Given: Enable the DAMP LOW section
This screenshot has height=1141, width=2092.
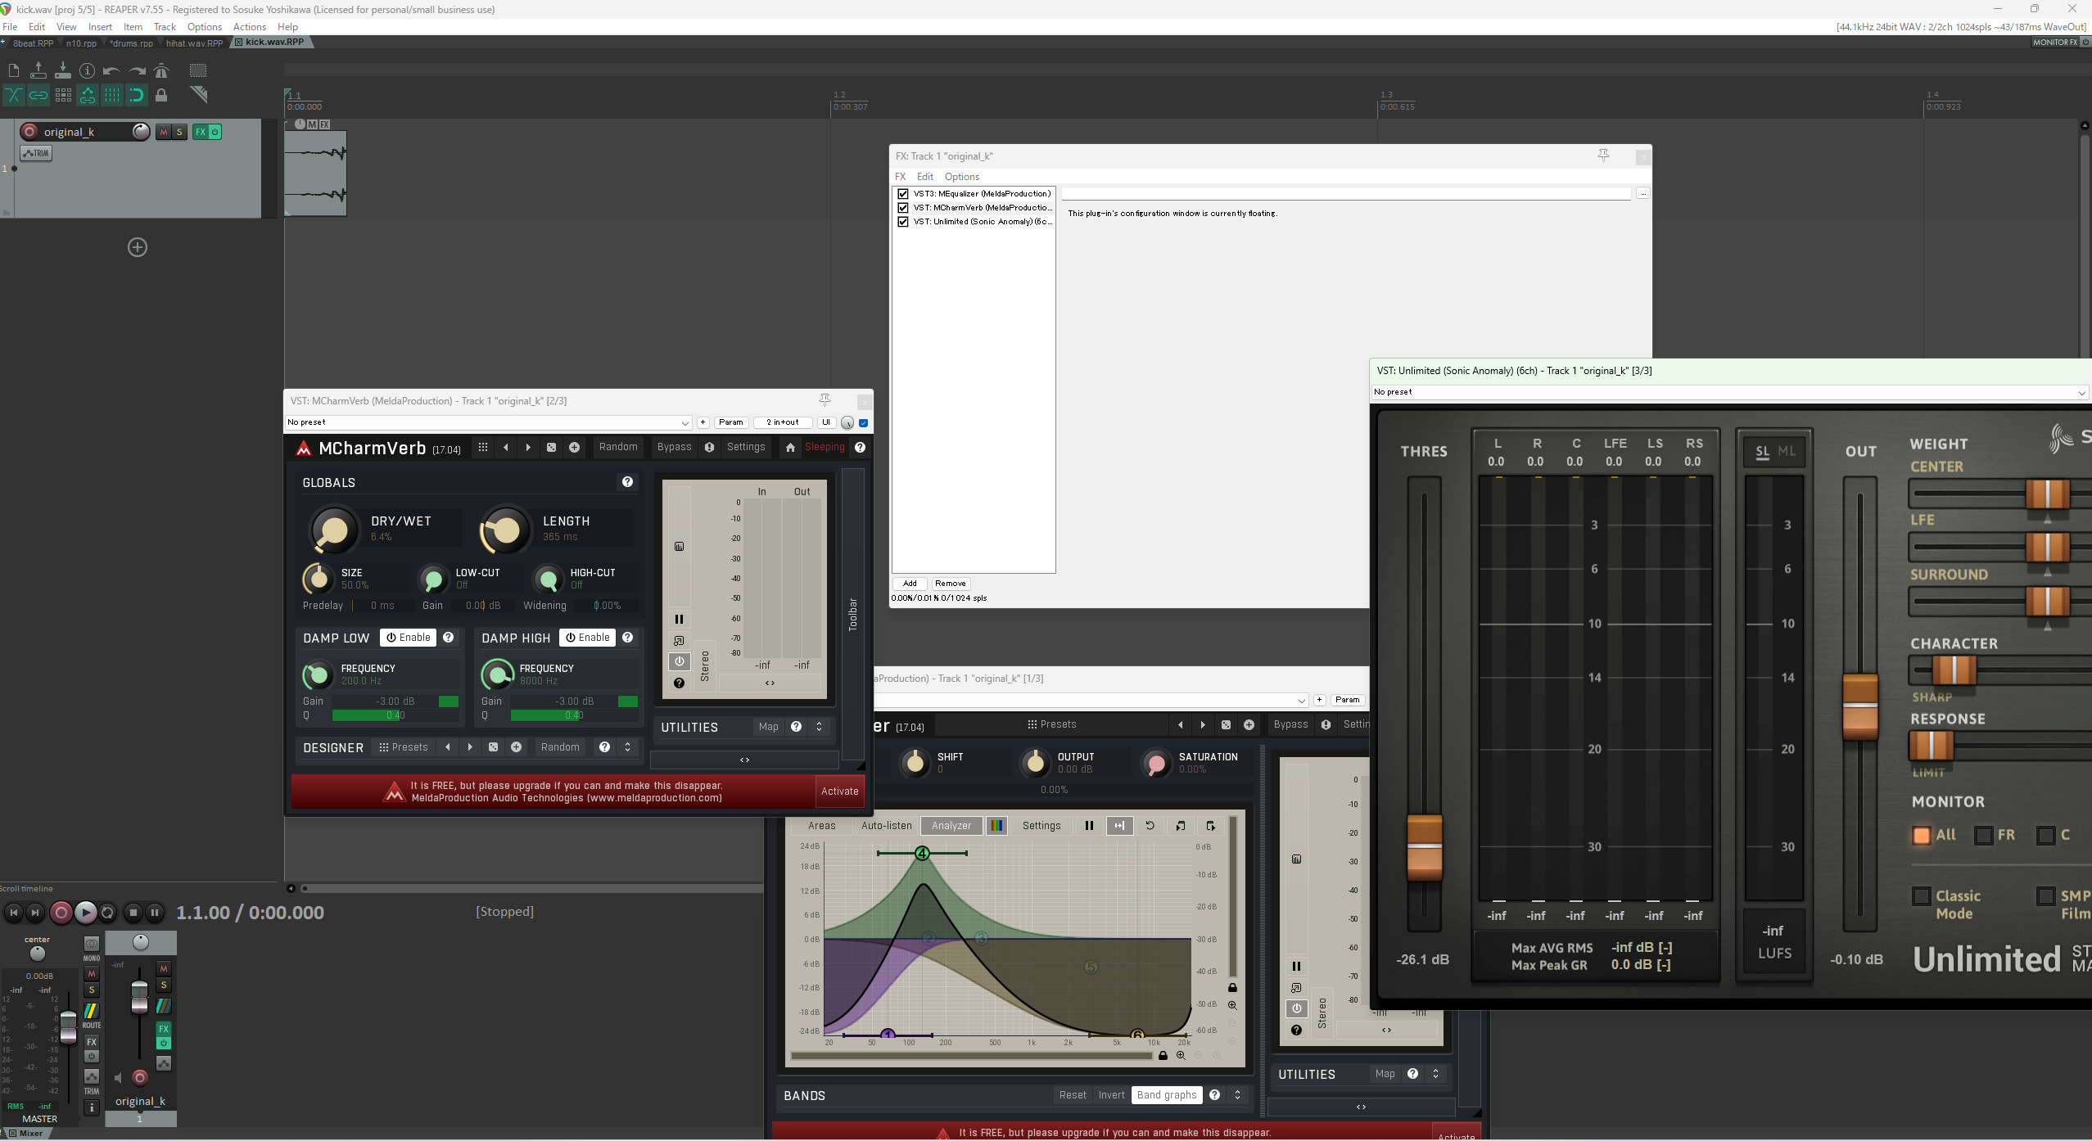Looking at the screenshot, I should [408, 638].
